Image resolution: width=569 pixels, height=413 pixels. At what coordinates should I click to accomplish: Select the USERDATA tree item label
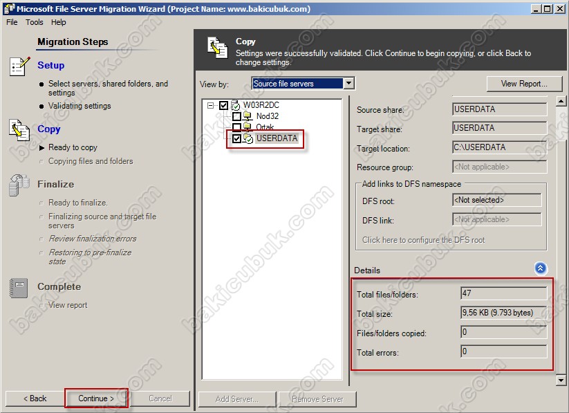(x=277, y=138)
